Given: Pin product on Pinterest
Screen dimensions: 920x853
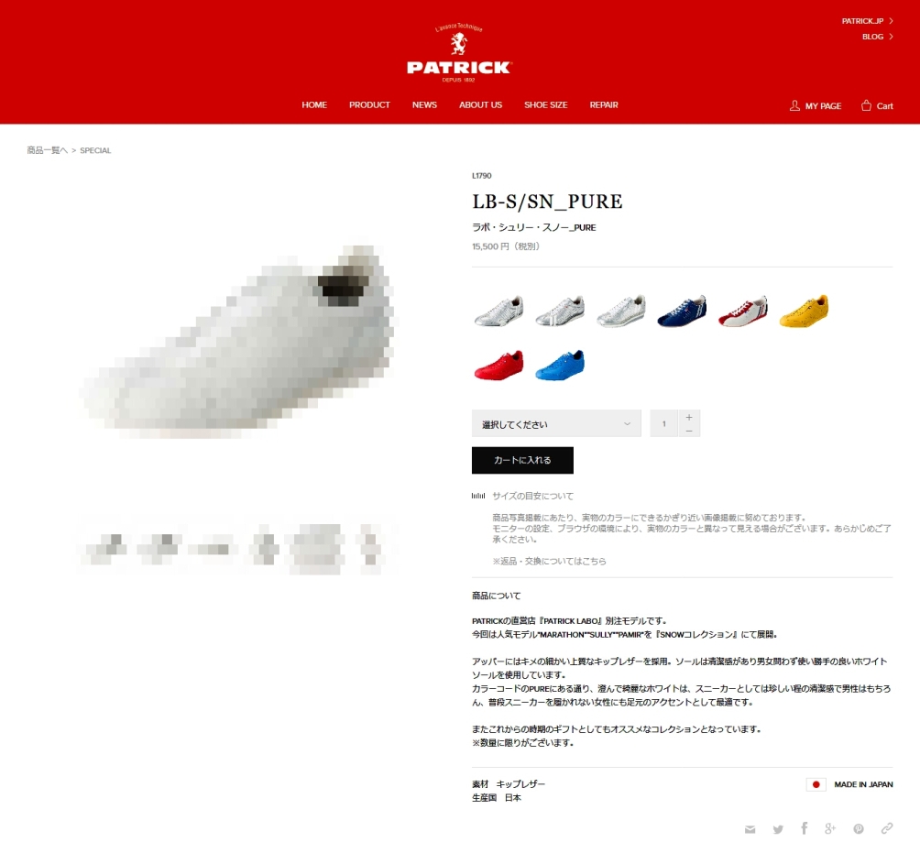Looking at the screenshot, I should tap(859, 828).
